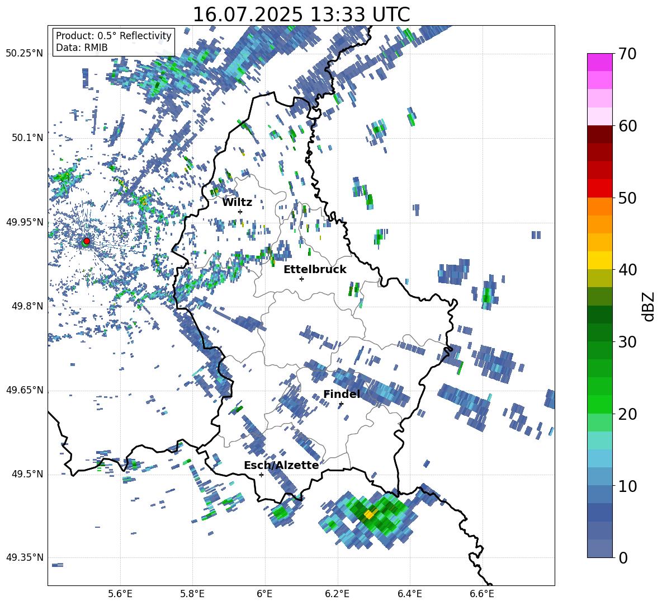Image resolution: width=662 pixels, height=605 pixels.
Task: Click the 6°E longitude label
Action: (264, 594)
